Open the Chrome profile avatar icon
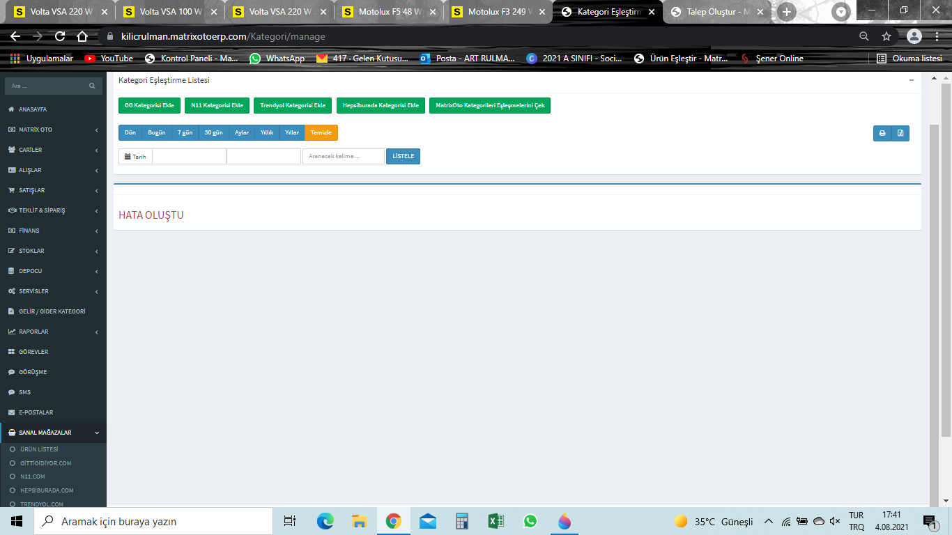 coord(914,36)
